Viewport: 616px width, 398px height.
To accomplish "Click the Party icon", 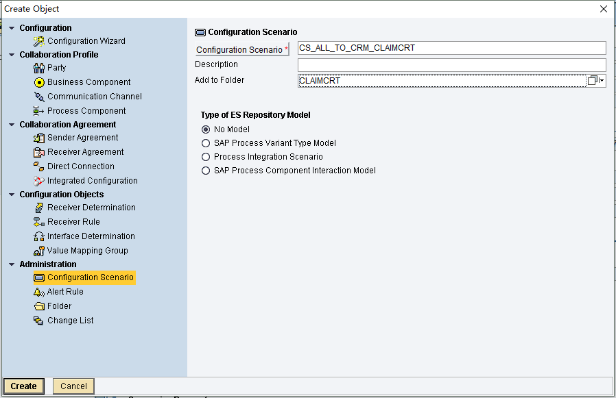I will point(39,68).
